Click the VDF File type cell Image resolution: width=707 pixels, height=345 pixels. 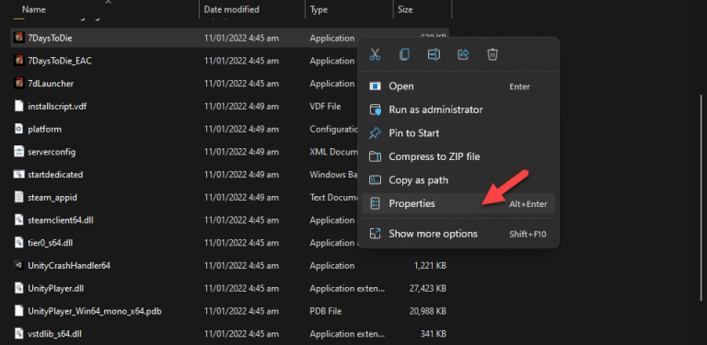(x=325, y=107)
